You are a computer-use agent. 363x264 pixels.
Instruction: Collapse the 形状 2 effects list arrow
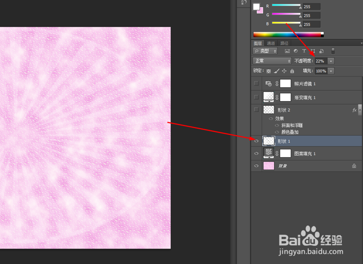360,109
